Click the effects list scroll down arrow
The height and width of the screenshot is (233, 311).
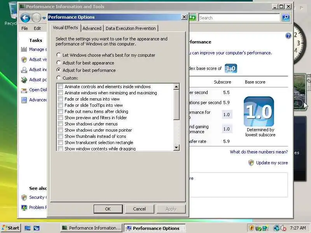[176, 147]
